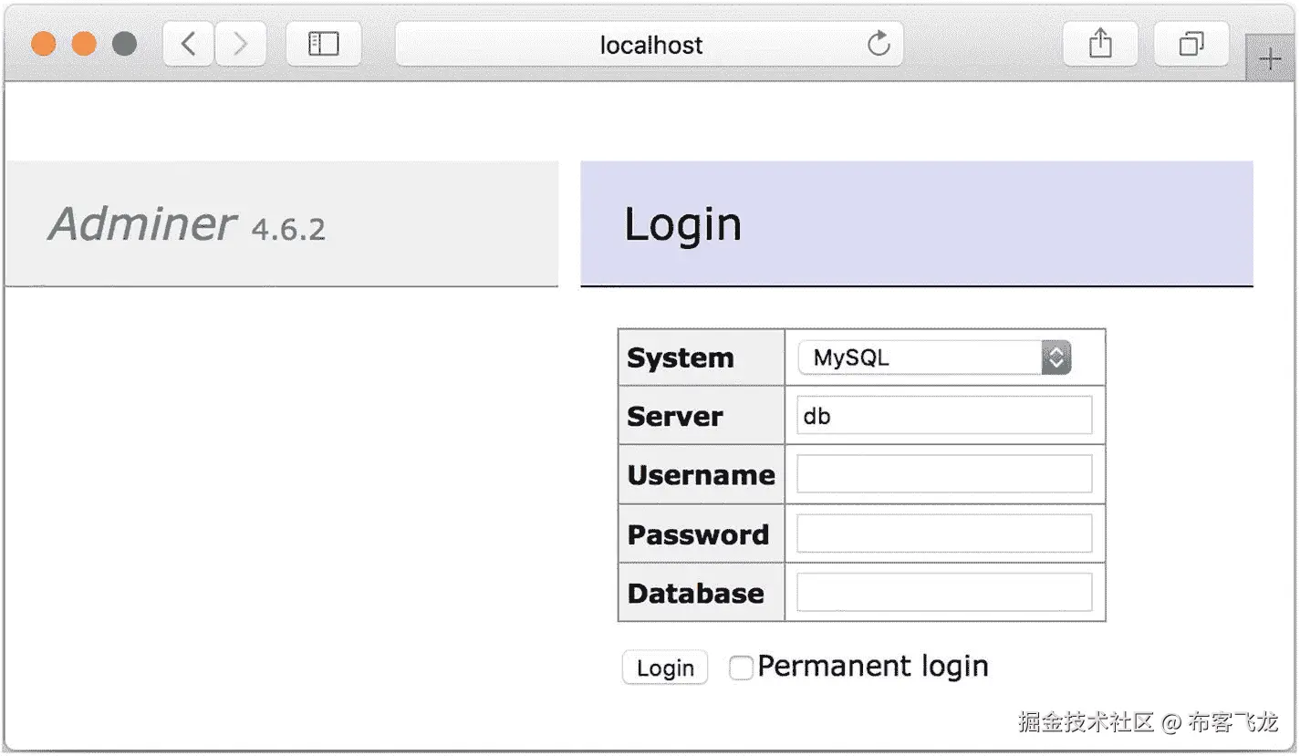Click the Password row label
The width and height of the screenshot is (1300, 756).
698,534
